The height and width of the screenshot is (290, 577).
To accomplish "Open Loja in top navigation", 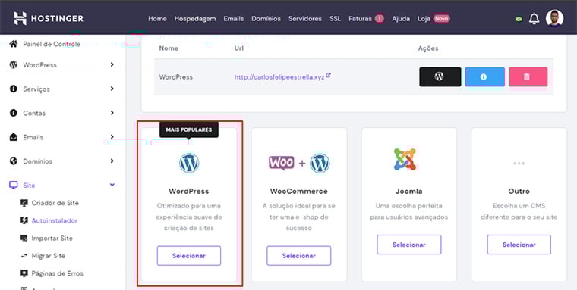I will (x=424, y=19).
